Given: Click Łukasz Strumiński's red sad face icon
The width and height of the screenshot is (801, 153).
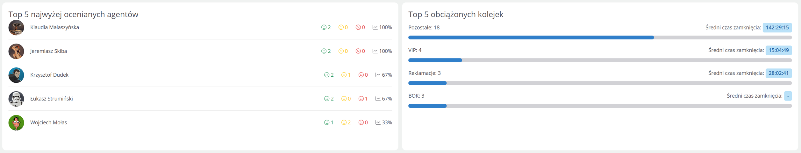Looking at the screenshot, I should click(361, 99).
